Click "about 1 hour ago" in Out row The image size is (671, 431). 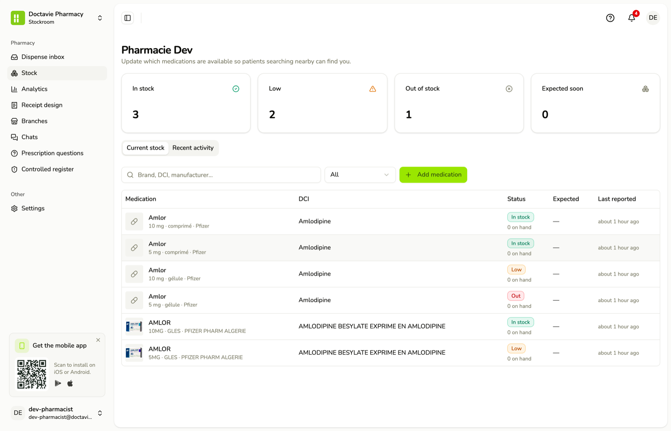(x=619, y=300)
